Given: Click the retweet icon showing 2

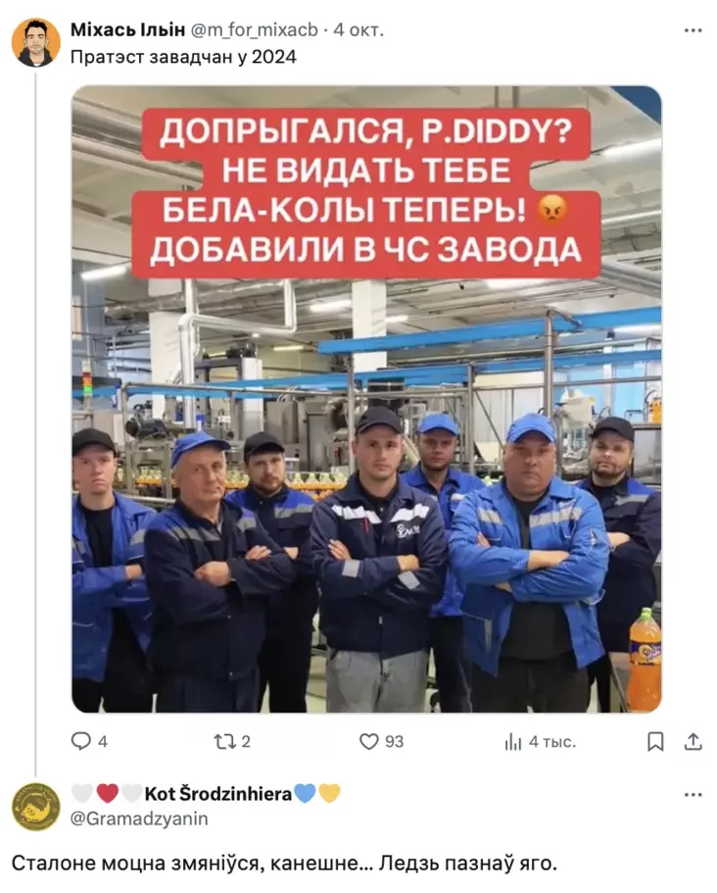Looking at the screenshot, I should click(x=223, y=741).
